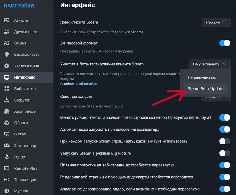This screenshot has height=195, width=236.
Task: Click the Аккаунт card icon in sidebar
Action: click(7, 20)
